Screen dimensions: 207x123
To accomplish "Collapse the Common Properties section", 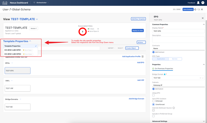I will [x=204, y=24].
